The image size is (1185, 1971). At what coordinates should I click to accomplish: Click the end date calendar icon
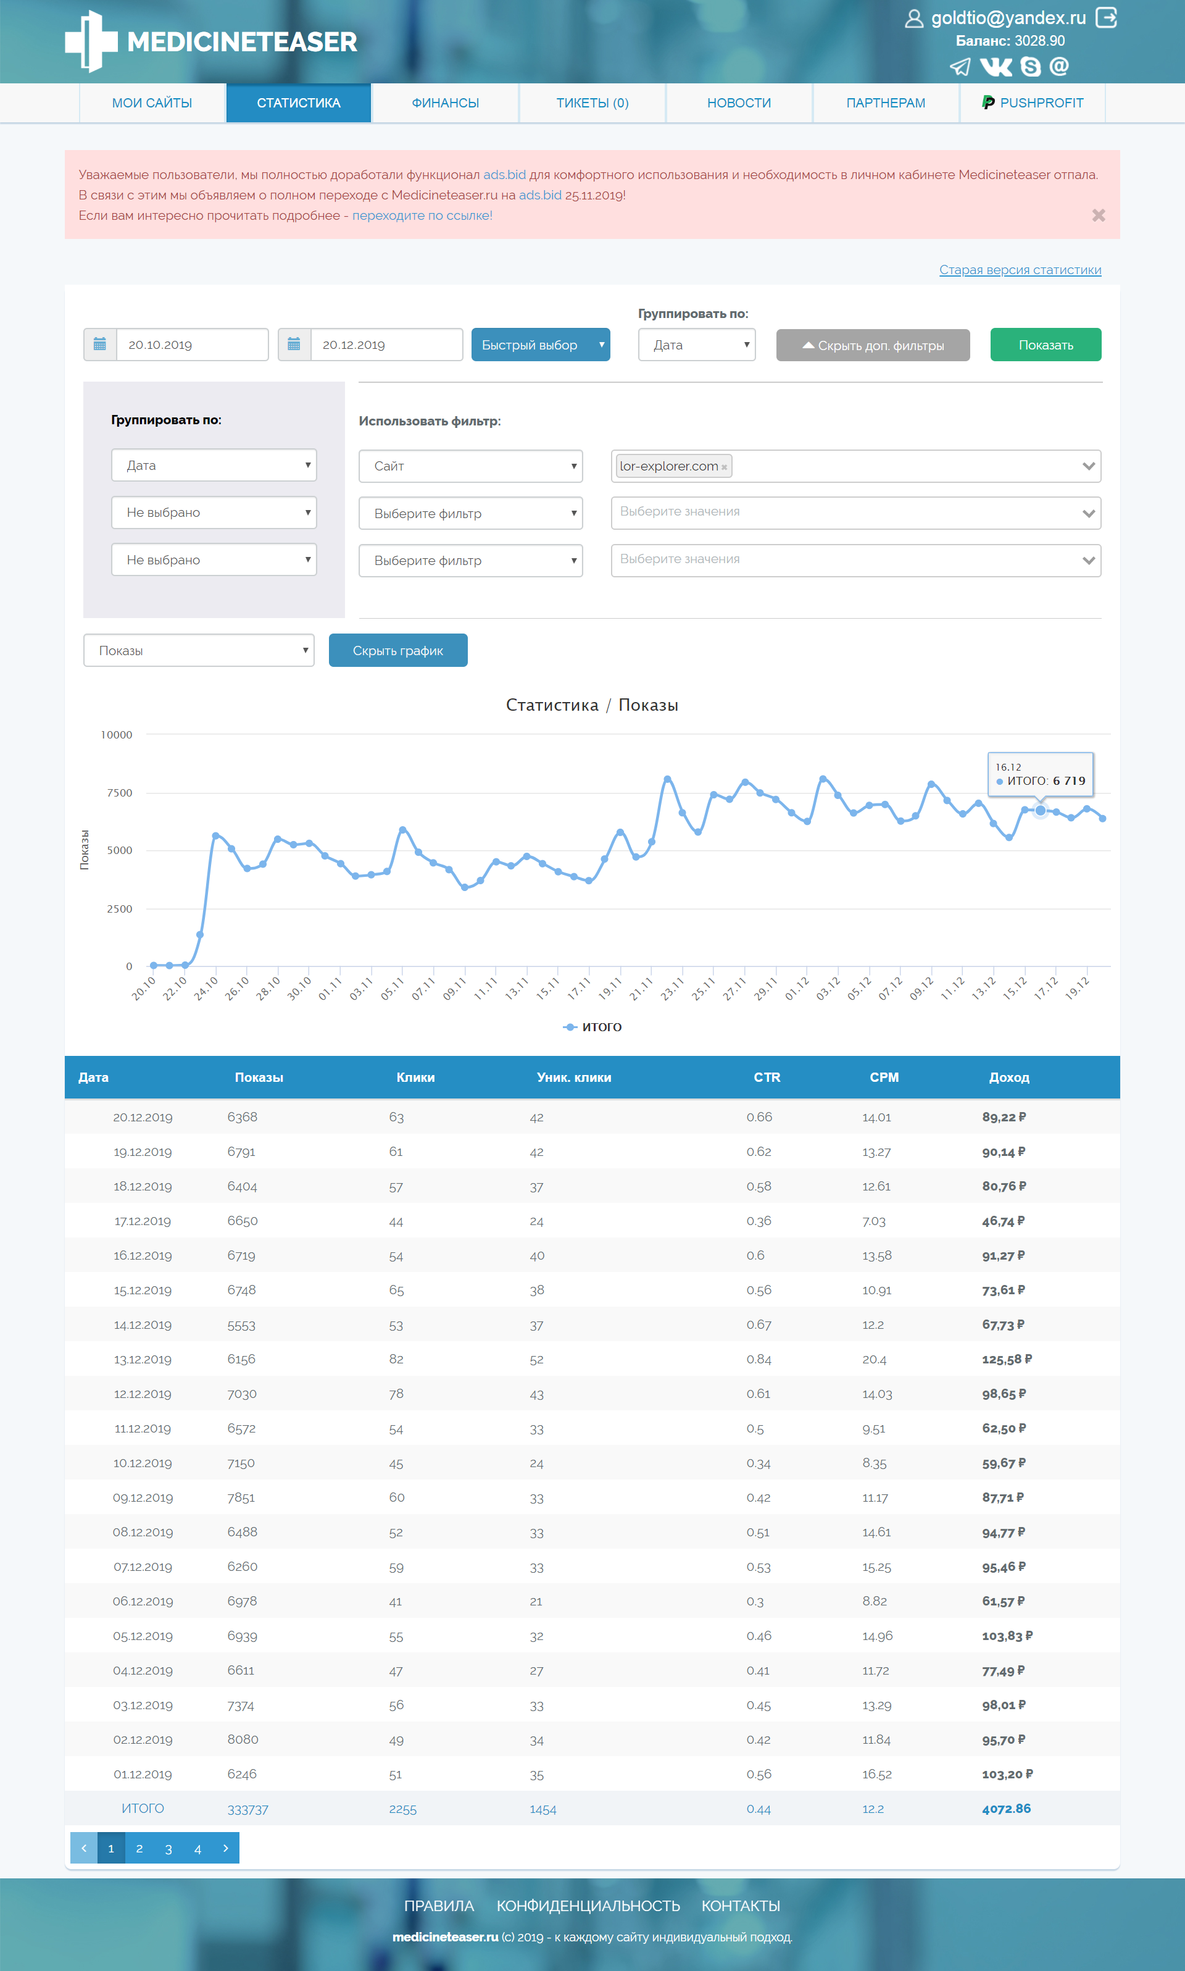click(294, 345)
